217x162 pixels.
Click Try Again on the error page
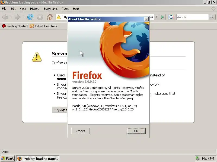(x=60, y=110)
